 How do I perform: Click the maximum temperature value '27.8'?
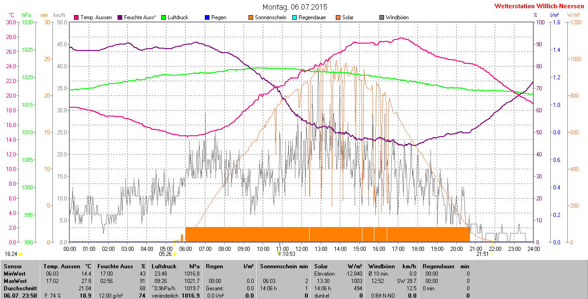point(86,281)
